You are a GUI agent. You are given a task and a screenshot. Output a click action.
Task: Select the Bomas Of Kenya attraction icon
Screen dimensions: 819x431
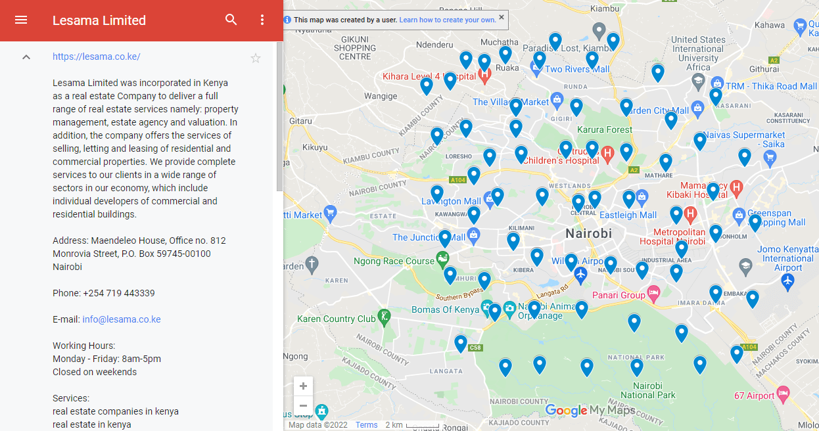pyautogui.click(x=487, y=306)
